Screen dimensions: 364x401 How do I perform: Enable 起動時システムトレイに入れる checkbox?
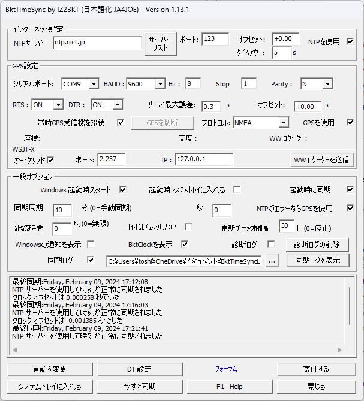237,190
